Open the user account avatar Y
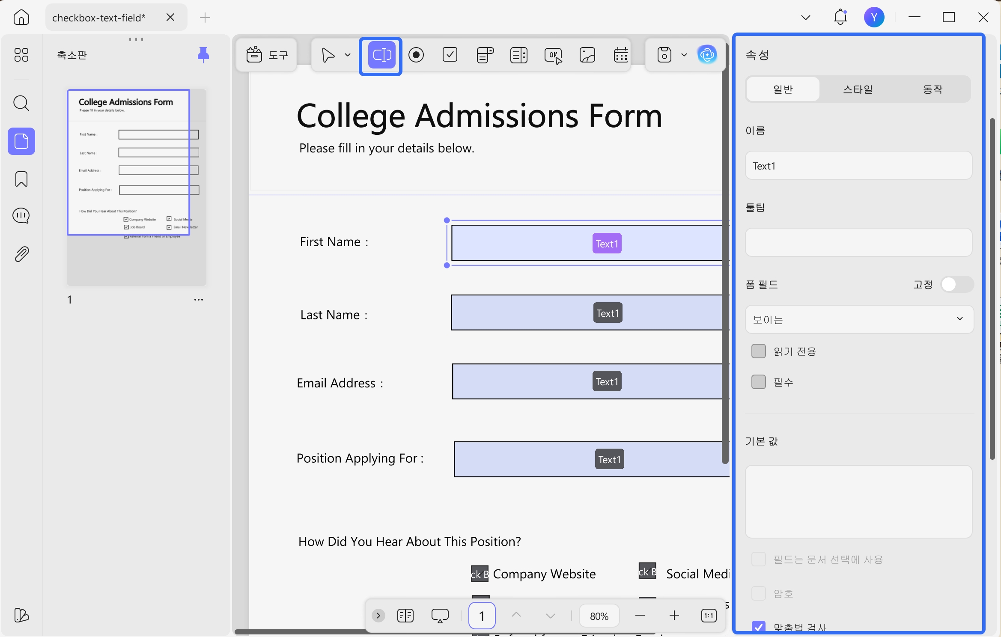 (874, 17)
